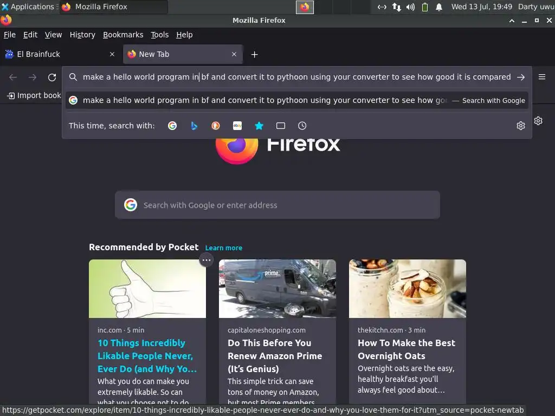
Task: Search in bookmarks using star icon
Action: (259, 126)
